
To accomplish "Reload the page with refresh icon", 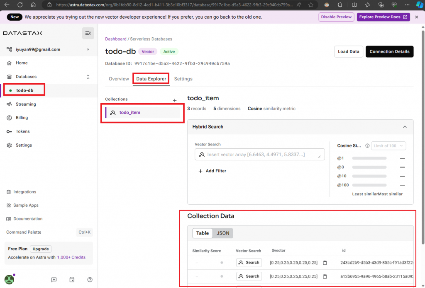I will point(20,5).
